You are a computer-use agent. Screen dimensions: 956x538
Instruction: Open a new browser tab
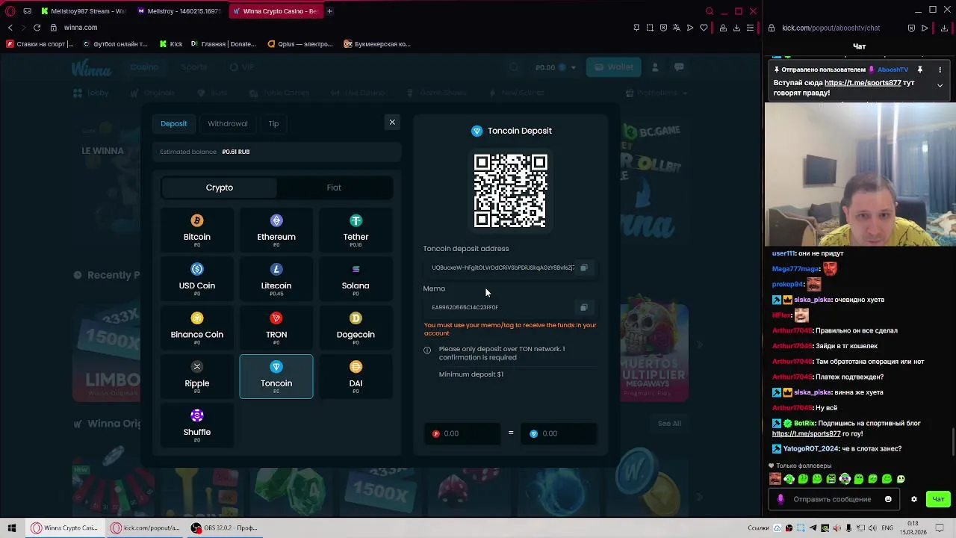329,11
